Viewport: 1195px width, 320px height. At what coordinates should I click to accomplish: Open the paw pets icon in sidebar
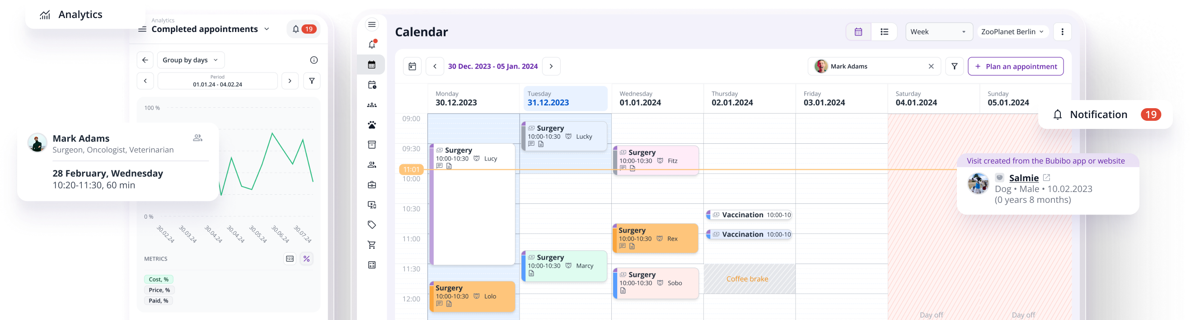[371, 125]
